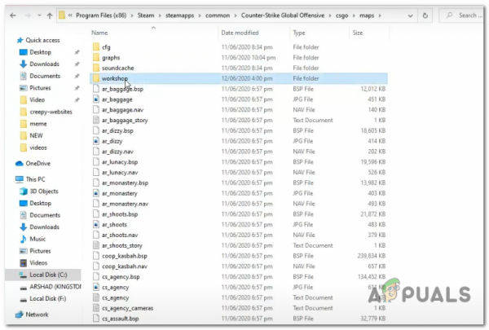
Task: Select the ar_monastery JPG file icon
Action: (96, 193)
